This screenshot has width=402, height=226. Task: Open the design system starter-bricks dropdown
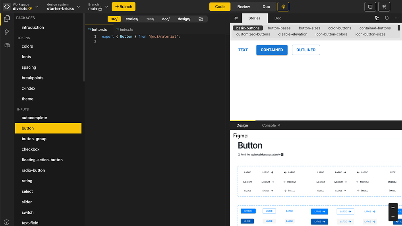pos(78,7)
